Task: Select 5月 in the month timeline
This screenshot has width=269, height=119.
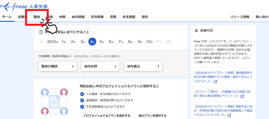Action: [102, 42]
